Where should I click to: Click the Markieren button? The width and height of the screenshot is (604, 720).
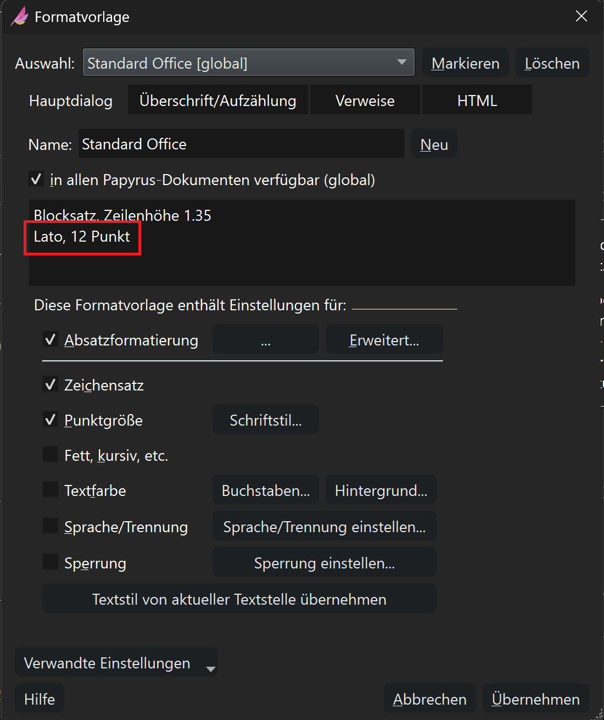[465, 63]
